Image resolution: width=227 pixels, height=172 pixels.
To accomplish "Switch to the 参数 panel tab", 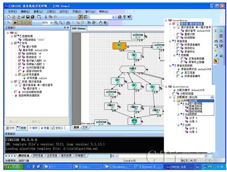I will click(x=22, y=128).
